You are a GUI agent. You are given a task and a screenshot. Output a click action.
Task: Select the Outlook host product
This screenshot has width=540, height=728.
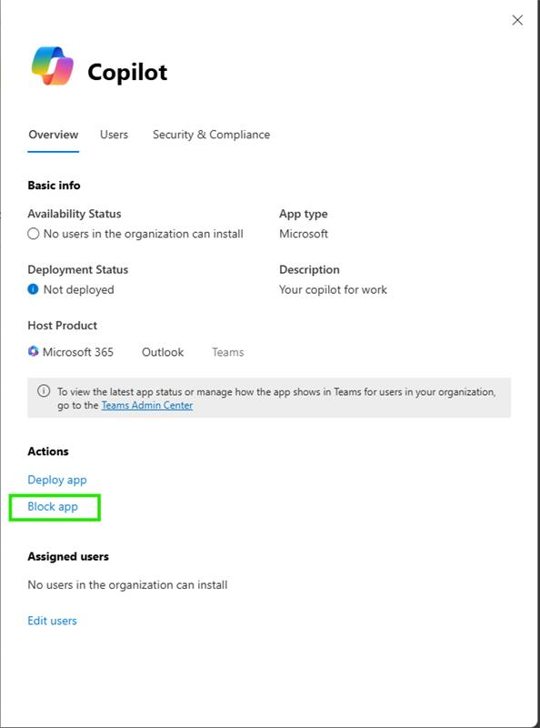[x=163, y=352]
